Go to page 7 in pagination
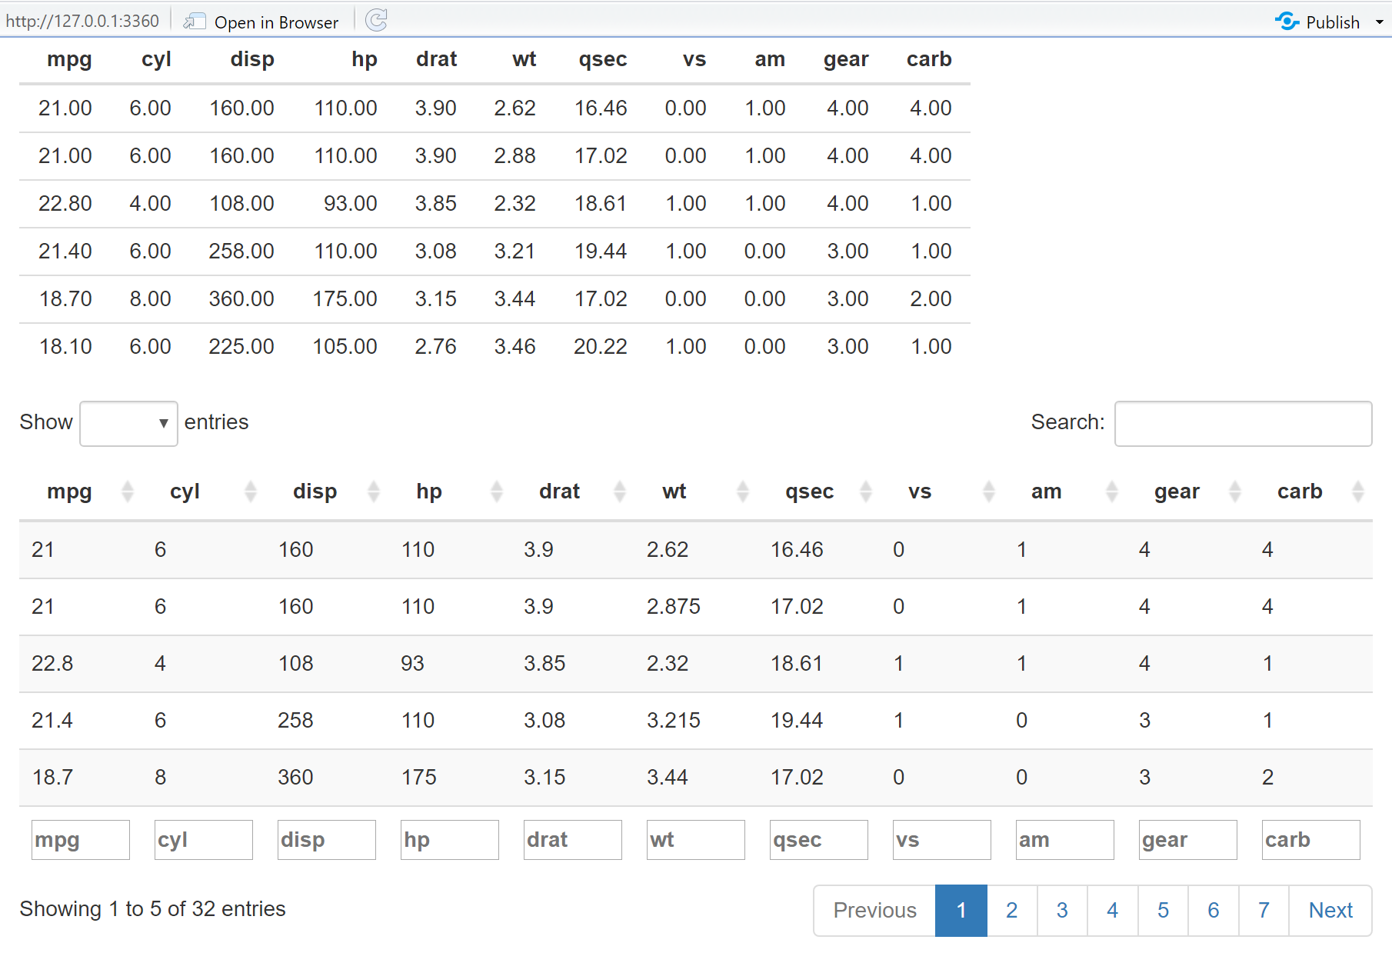The width and height of the screenshot is (1392, 963). click(1264, 911)
